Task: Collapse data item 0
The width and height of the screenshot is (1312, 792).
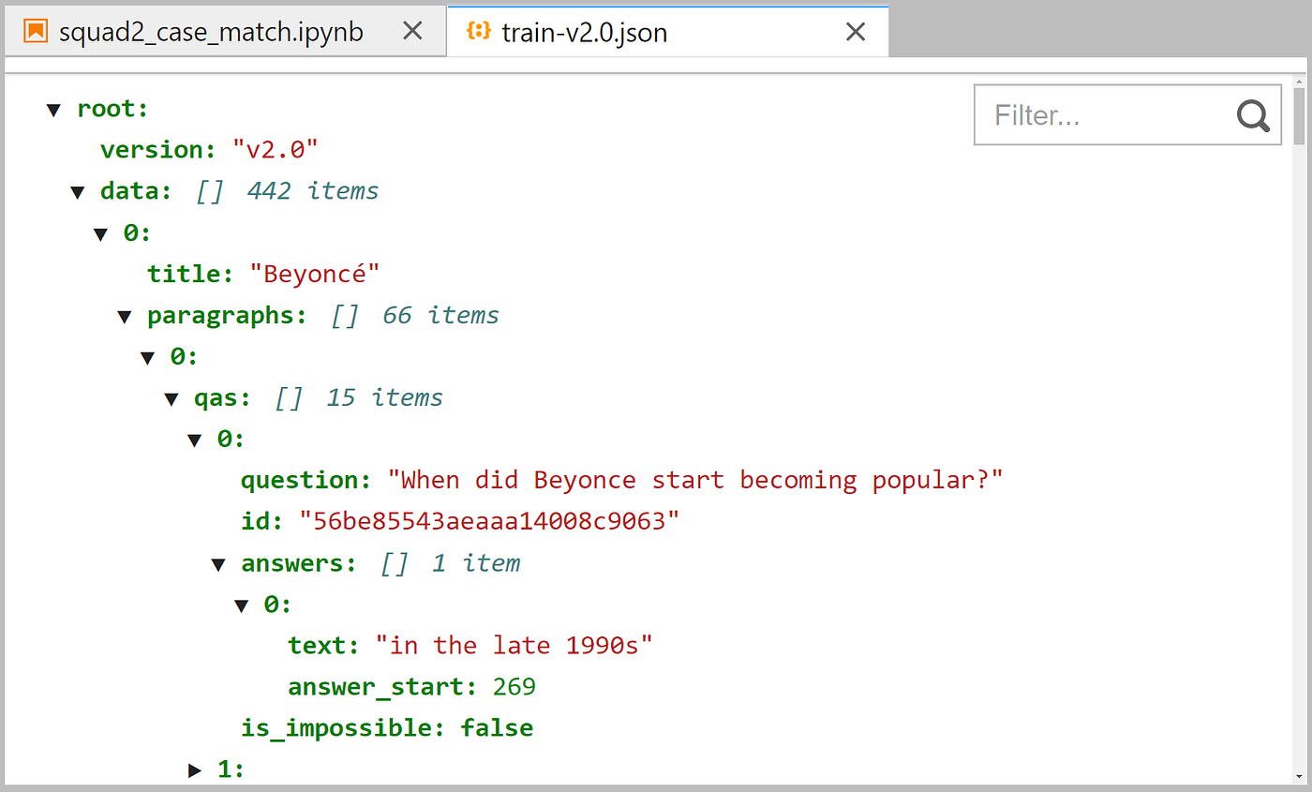Action: (x=101, y=233)
